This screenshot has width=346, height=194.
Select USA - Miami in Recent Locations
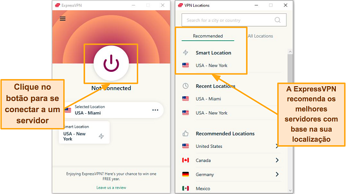coord(208,99)
